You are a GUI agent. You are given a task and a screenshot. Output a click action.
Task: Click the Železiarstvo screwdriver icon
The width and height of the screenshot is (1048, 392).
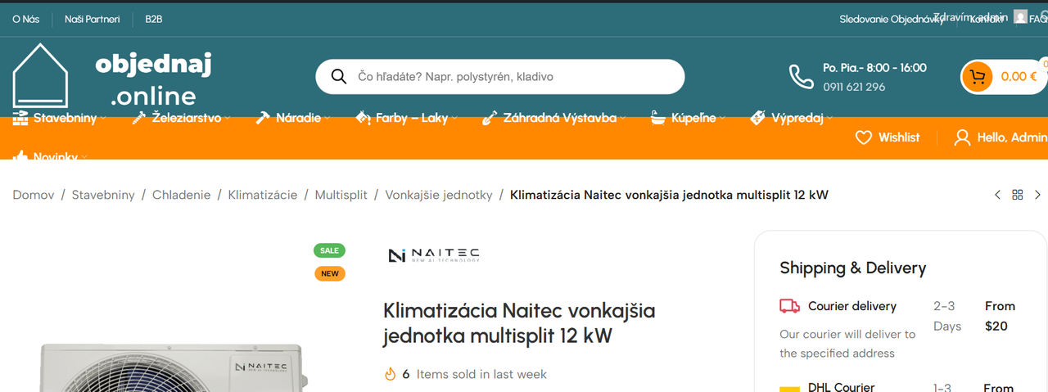point(139,118)
